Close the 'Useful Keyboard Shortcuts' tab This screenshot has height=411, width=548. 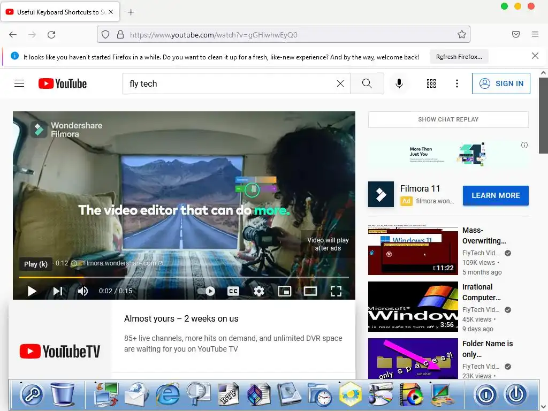(x=111, y=12)
